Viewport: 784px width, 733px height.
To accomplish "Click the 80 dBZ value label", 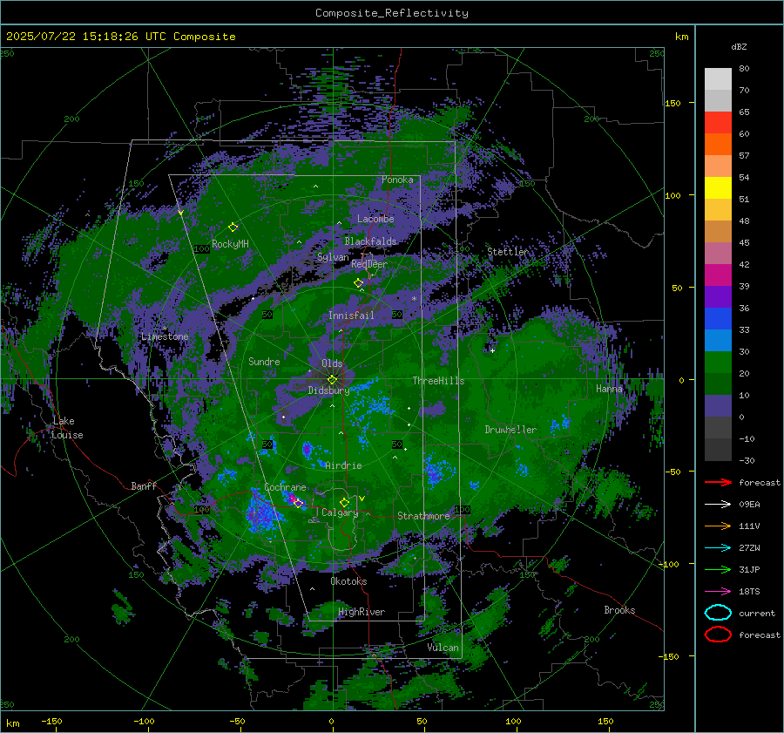I will pyautogui.click(x=744, y=69).
